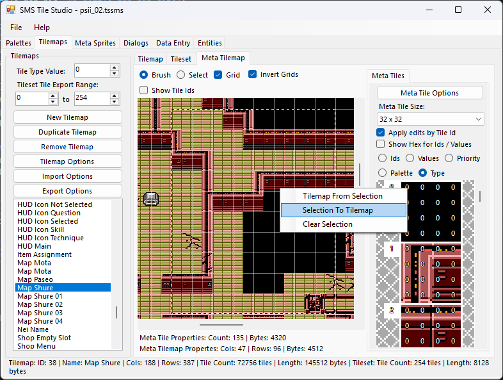
Task: Open the Help menu
Action: (x=42, y=28)
